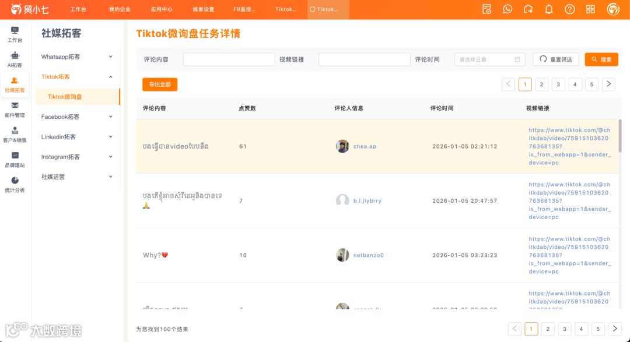Viewport: 630px width, 342px height.
Task: Click timestamp 2026-01-05 02:21:12
Action: click(465, 146)
